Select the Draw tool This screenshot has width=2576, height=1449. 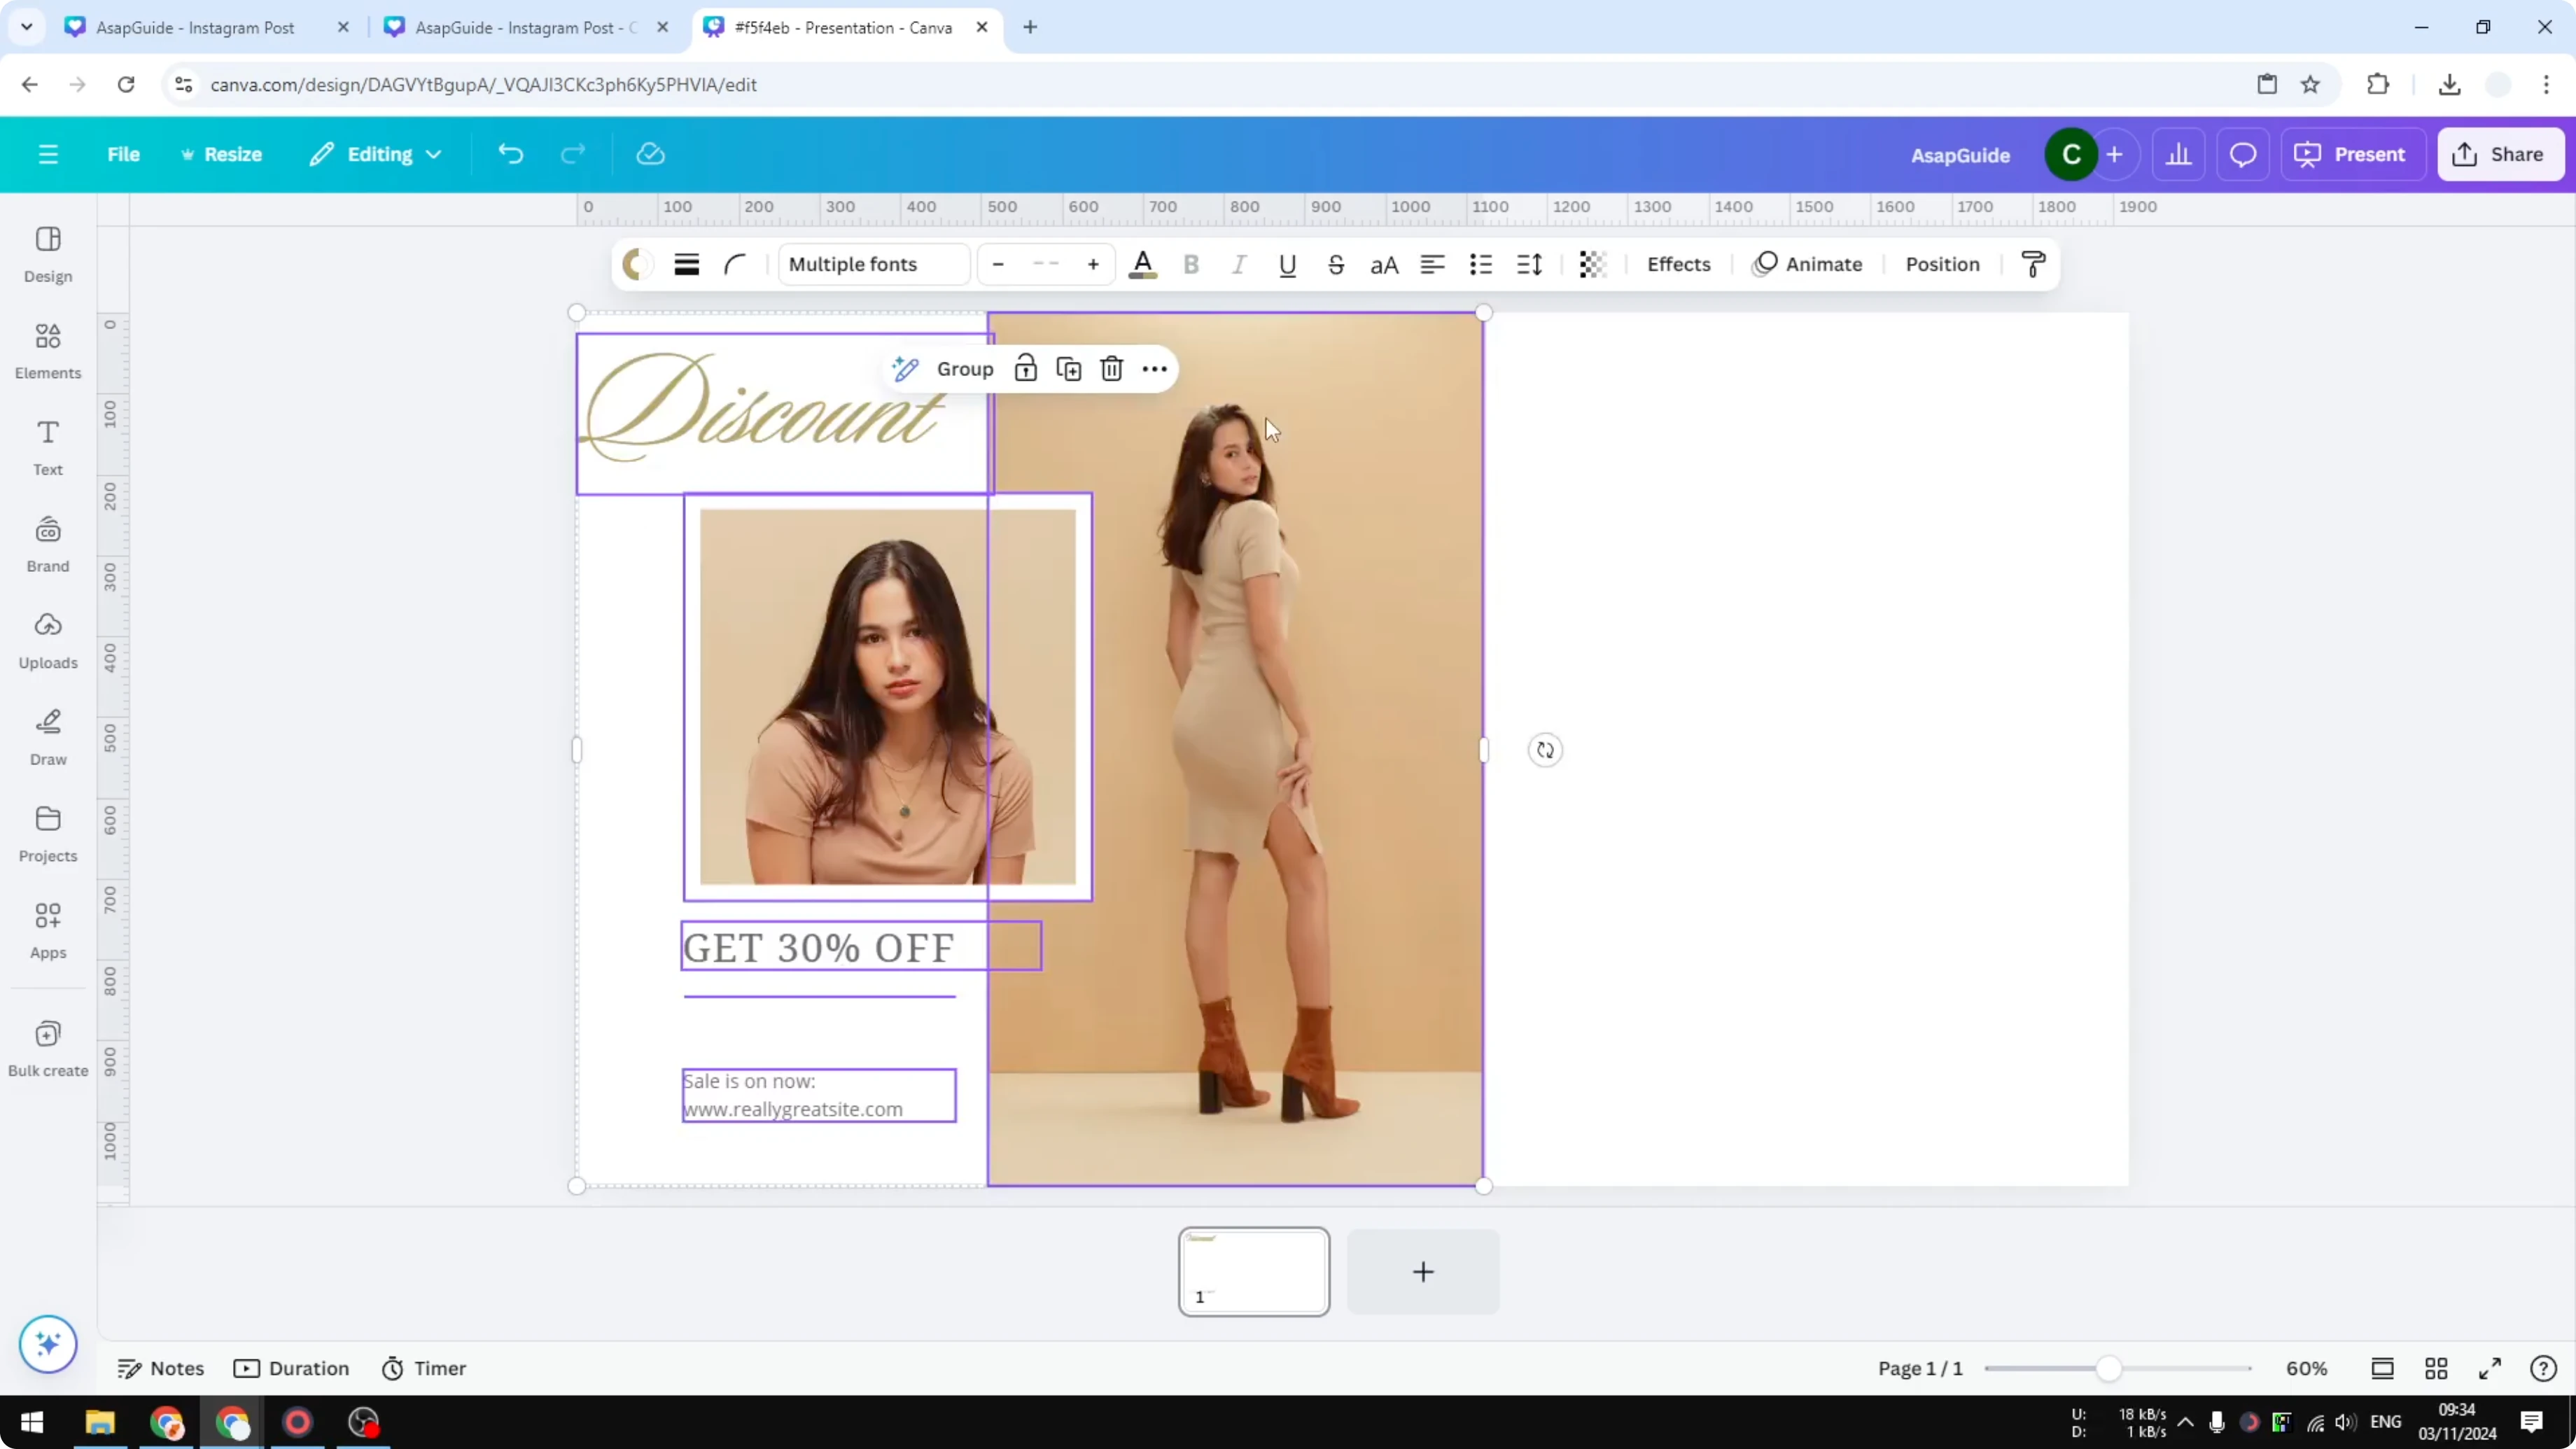coord(47,737)
